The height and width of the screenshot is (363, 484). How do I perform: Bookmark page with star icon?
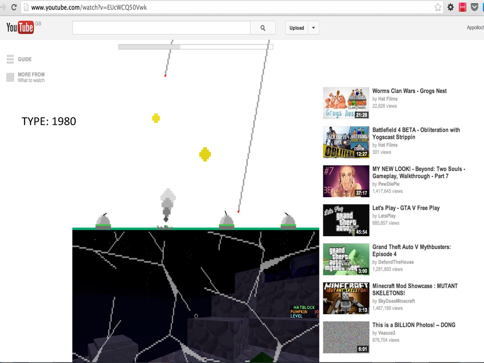coord(438,7)
